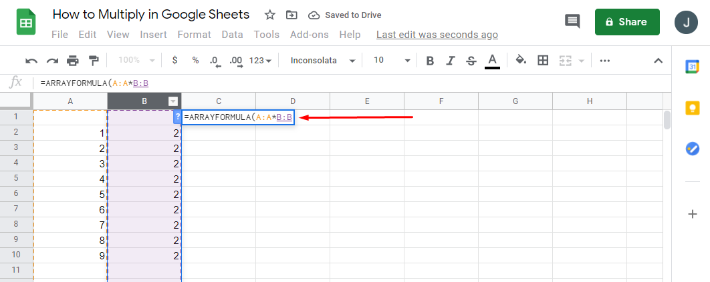The image size is (710, 282).
Task: Toggle bold formatting
Action: click(x=430, y=61)
